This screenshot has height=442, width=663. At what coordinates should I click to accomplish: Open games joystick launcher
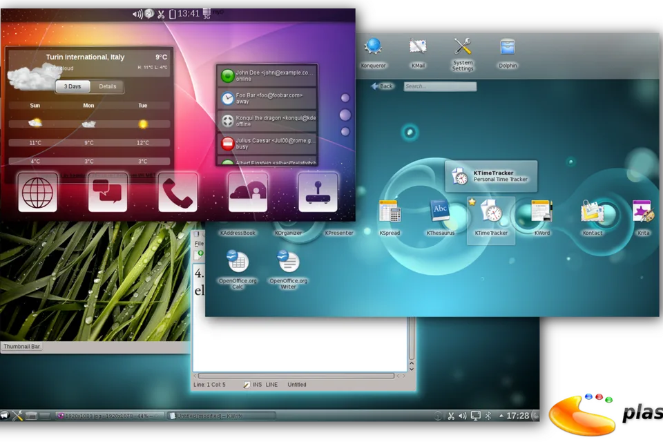pos(318,193)
